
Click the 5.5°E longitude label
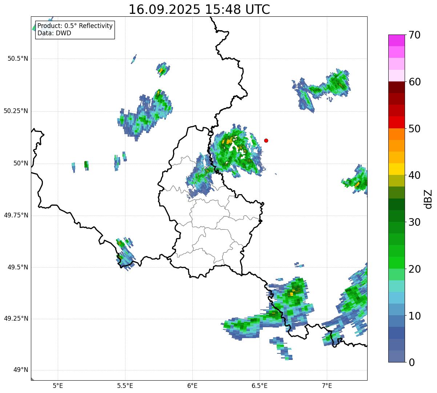click(125, 386)
